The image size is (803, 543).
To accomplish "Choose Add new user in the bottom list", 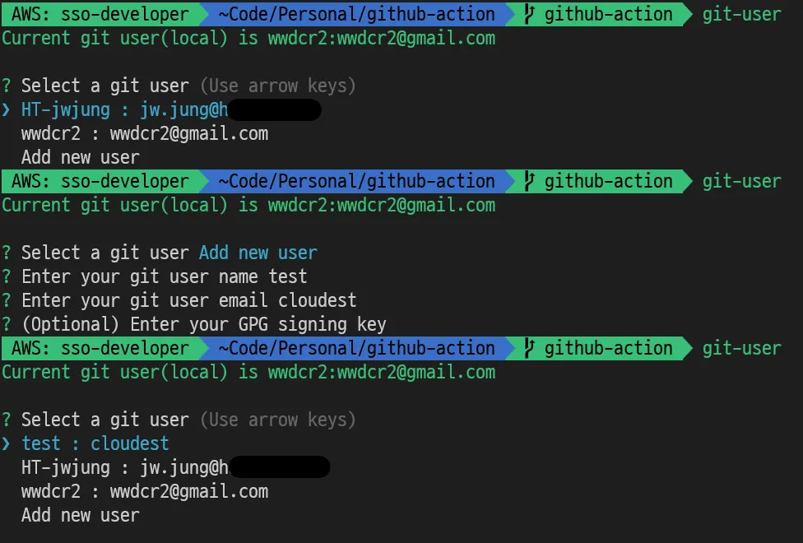I will pyautogui.click(x=81, y=515).
